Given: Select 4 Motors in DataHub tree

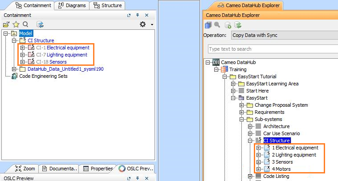Looking at the screenshot, I should coord(281,169).
